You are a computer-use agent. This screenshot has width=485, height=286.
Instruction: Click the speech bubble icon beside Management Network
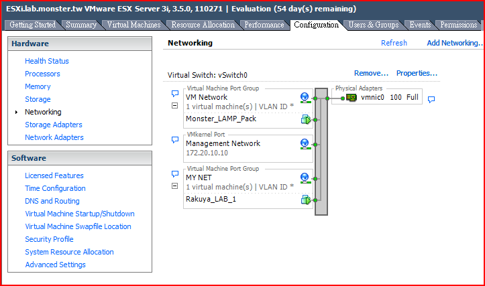pyautogui.click(x=175, y=140)
